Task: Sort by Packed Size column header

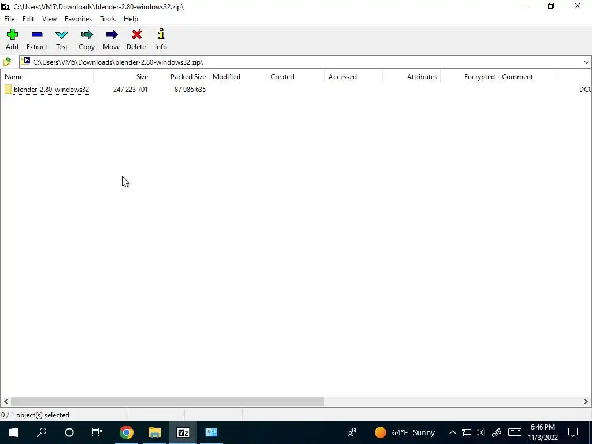Action: (180, 77)
